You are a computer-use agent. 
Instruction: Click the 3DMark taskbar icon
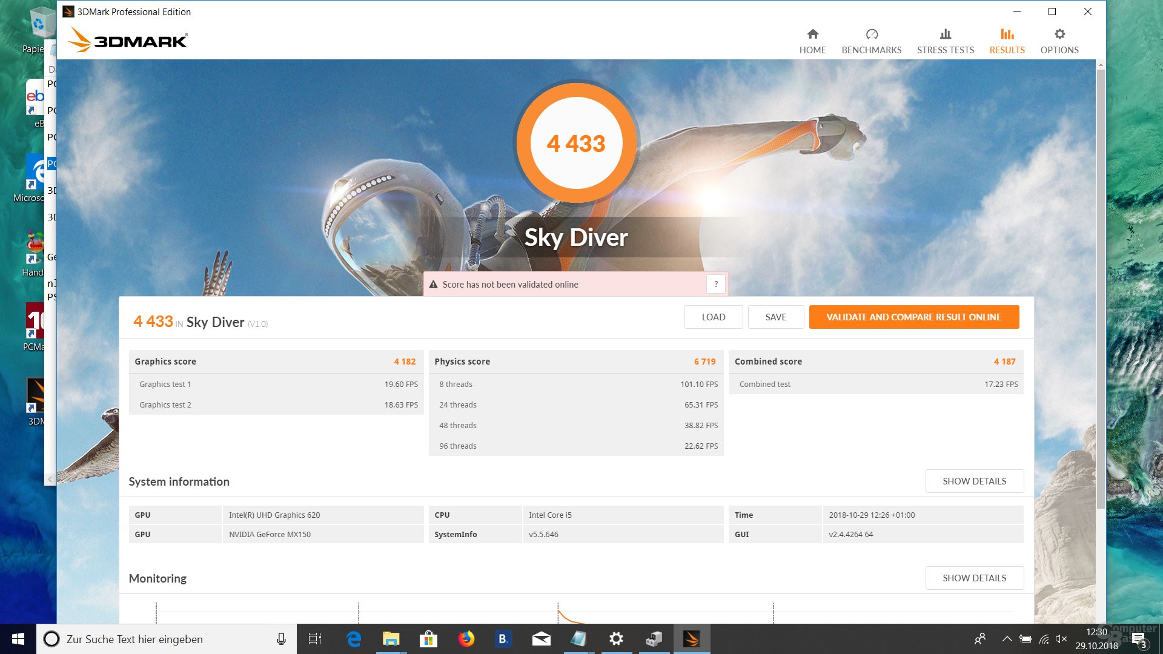[691, 639]
